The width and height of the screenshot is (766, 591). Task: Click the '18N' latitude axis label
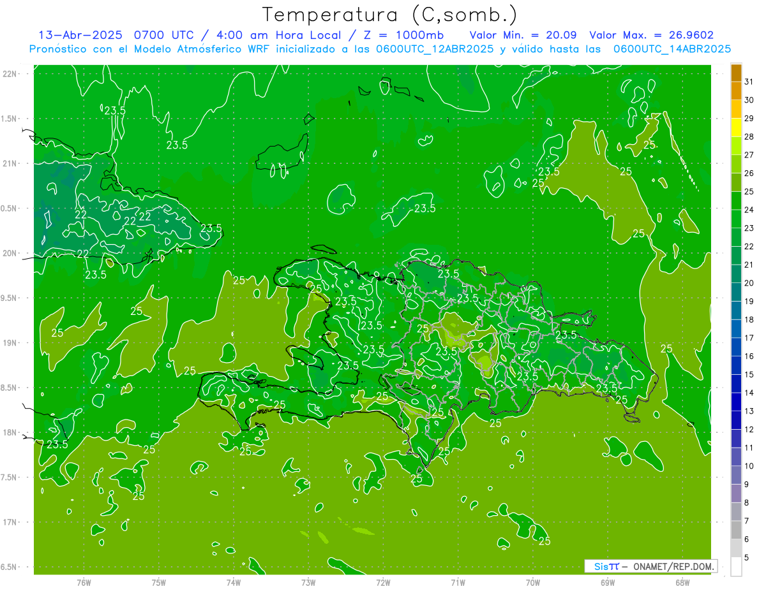pos(10,432)
